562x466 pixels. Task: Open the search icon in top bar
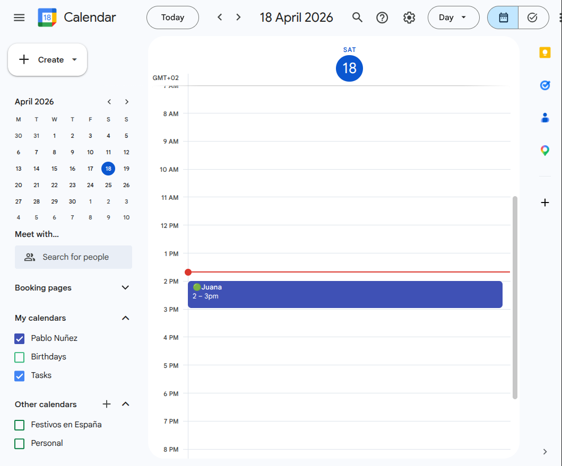point(357,17)
